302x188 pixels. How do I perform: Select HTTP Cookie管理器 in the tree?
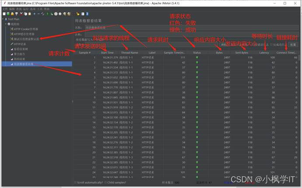coord(26,29)
